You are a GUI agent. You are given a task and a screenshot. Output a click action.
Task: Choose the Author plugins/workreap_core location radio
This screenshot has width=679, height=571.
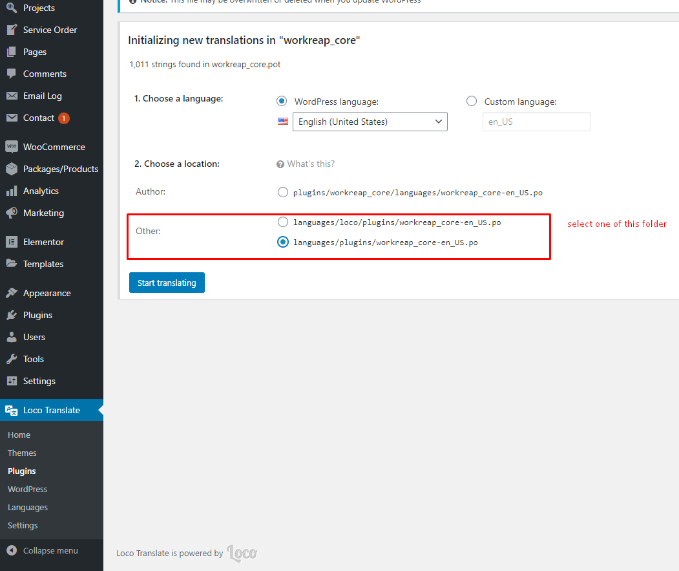click(x=283, y=192)
